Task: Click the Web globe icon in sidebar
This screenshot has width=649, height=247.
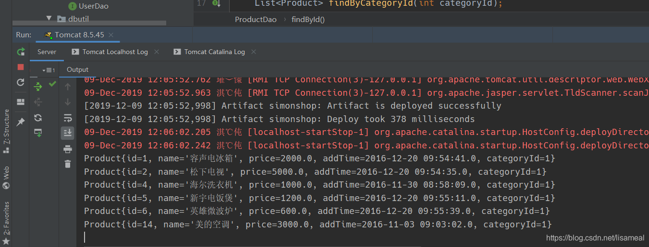Action: (6, 186)
